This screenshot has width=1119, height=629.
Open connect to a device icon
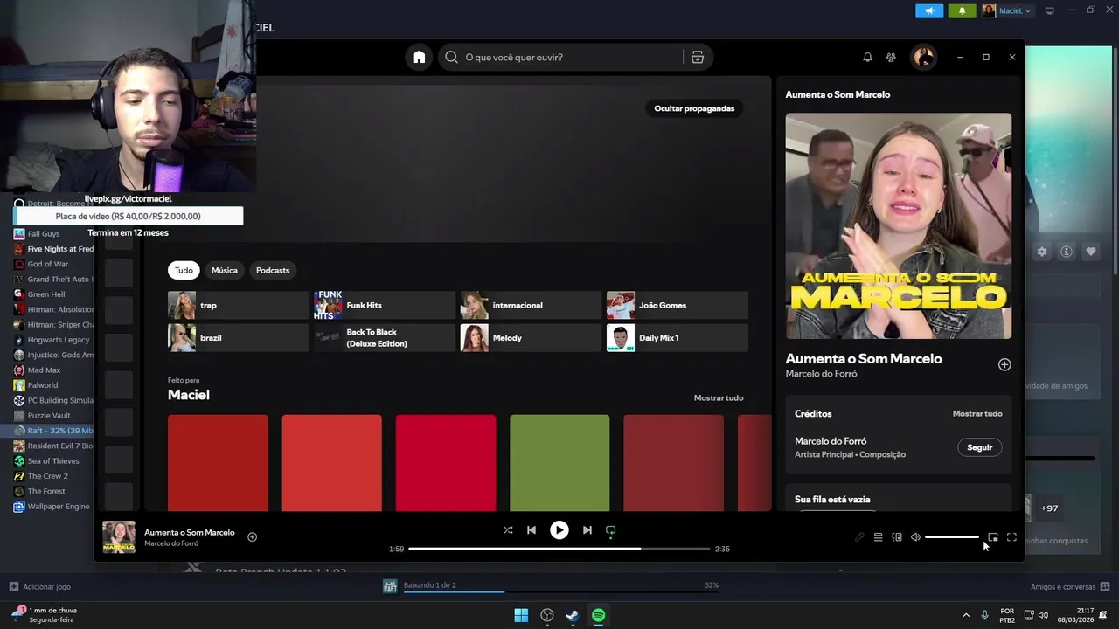click(897, 537)
